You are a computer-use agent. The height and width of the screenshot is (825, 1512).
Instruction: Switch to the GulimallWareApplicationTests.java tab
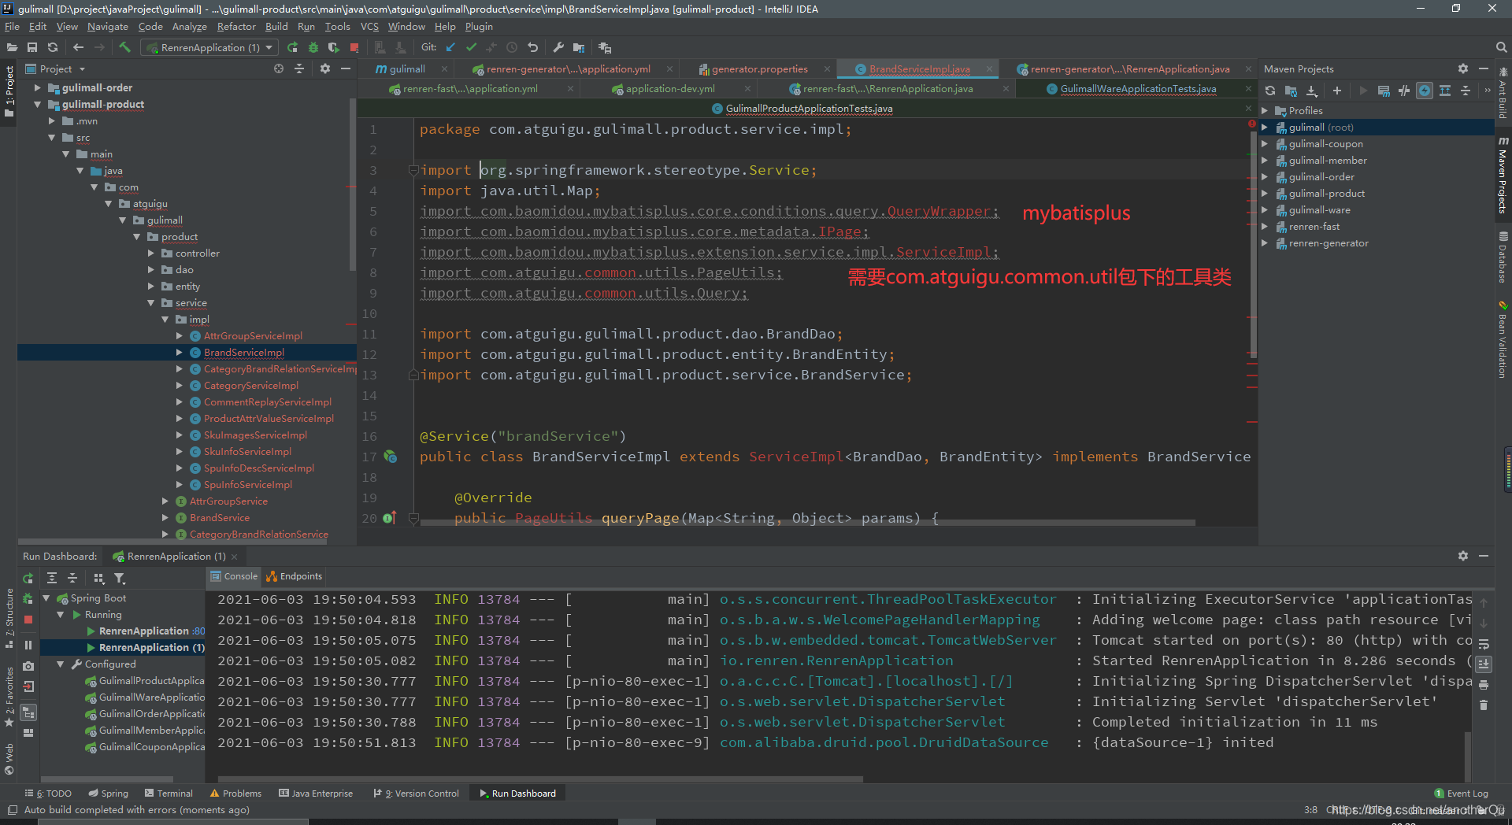point(1138,88)
